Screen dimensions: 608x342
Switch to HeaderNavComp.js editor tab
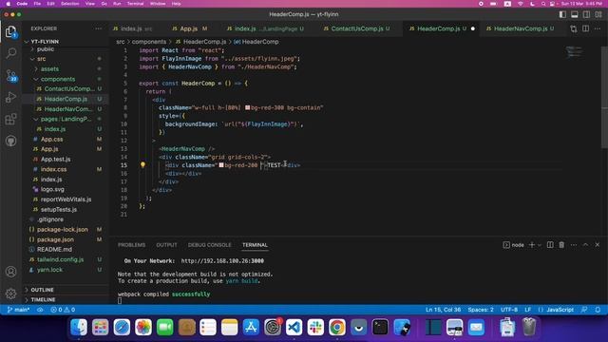[520, 28]
